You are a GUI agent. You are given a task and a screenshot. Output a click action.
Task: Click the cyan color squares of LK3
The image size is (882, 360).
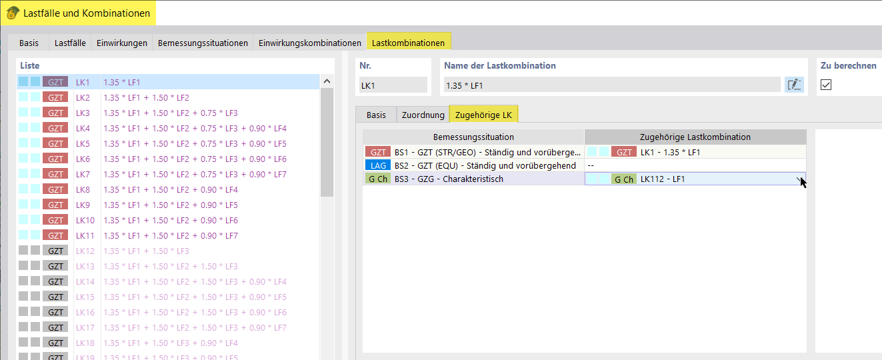tap(29, 113)
